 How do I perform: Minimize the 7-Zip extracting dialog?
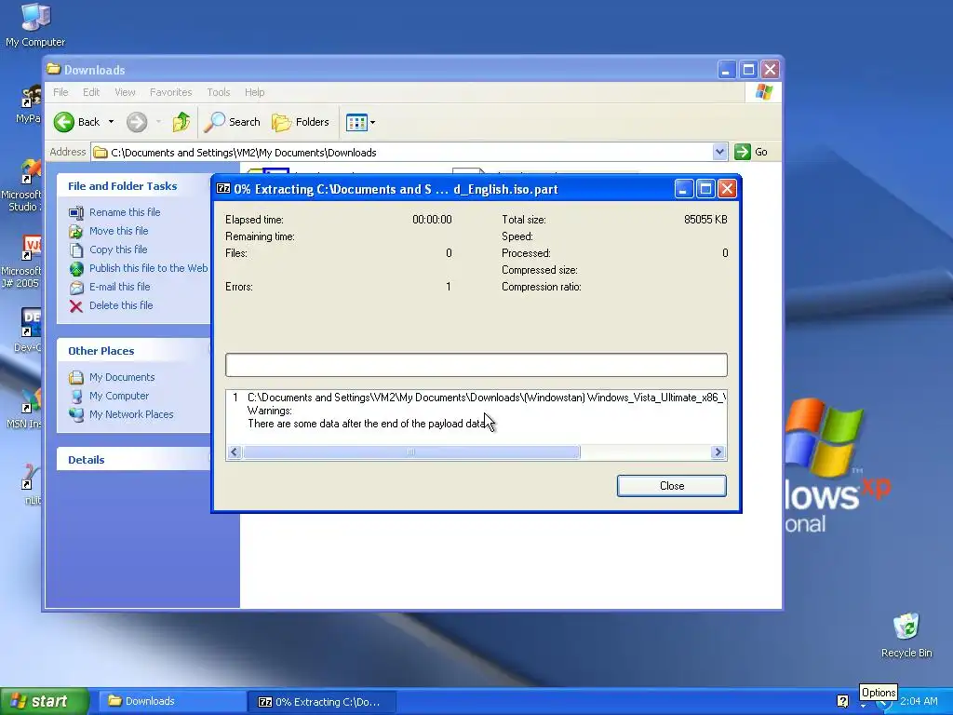pyautogui.click(x=683, y=189)
